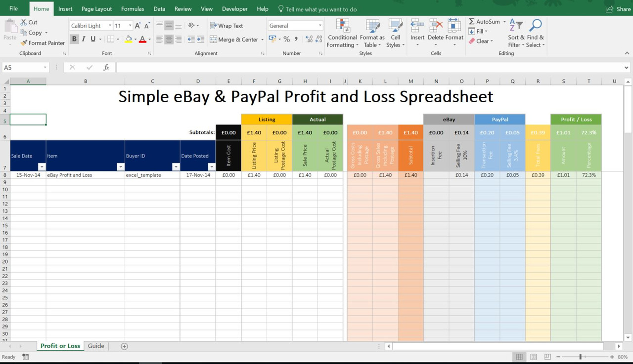The width and height of the screenshot is (633, 364).
Task: Click the Tell me what you want to do box
Action: pos(317,9)
